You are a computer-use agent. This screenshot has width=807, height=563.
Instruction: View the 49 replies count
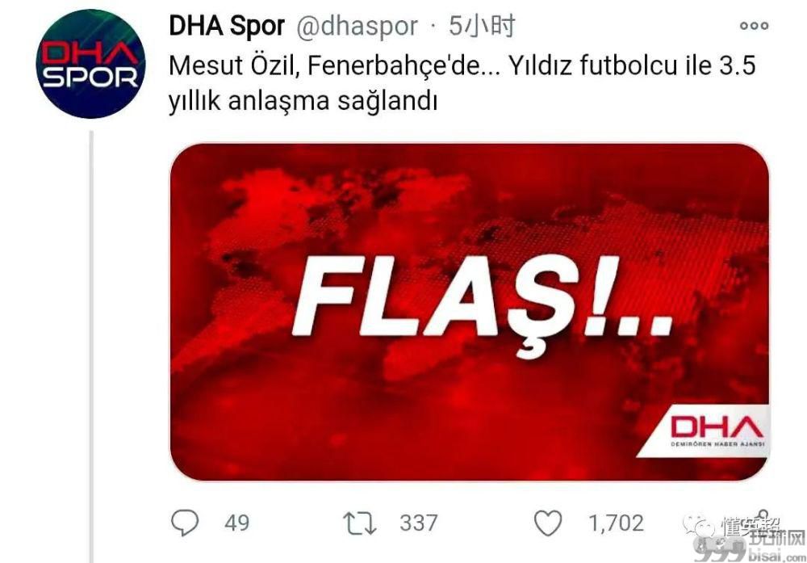236,523
